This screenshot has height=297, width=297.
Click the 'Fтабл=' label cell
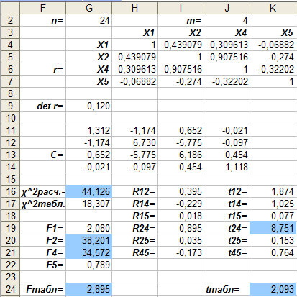tap(42, 289)
